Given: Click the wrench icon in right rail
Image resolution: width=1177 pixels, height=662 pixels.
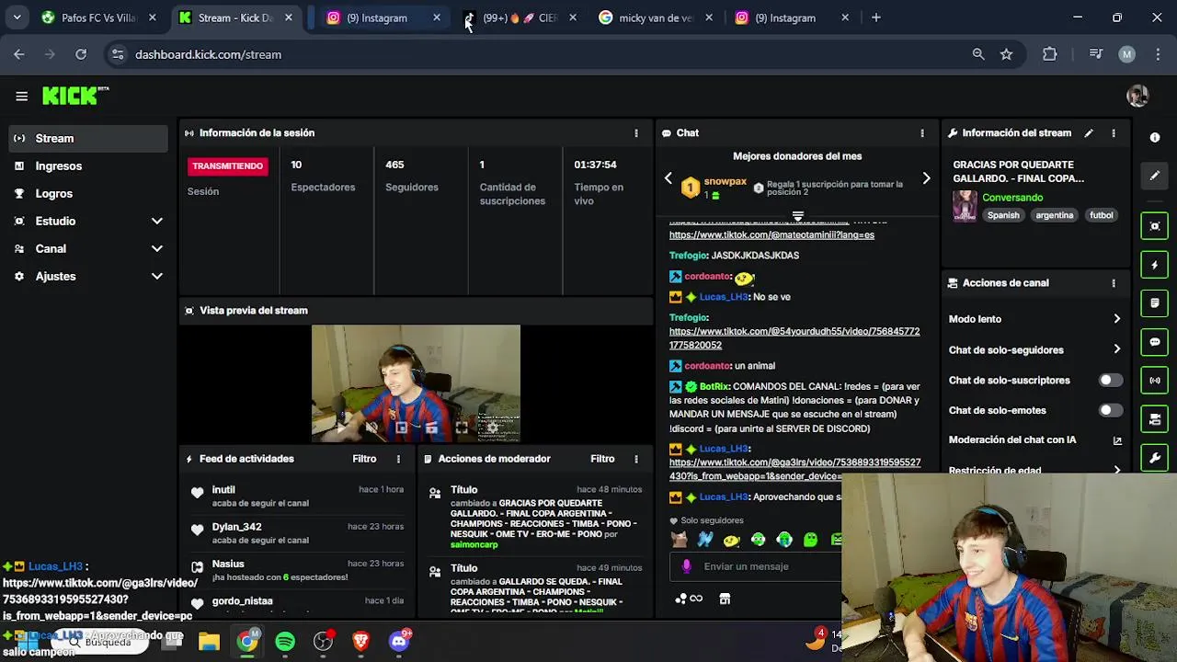Looking at the screenshot, I should [1155, 457].
